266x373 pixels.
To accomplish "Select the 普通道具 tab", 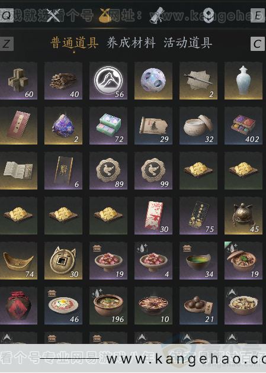I will click(x=75, y=43).
